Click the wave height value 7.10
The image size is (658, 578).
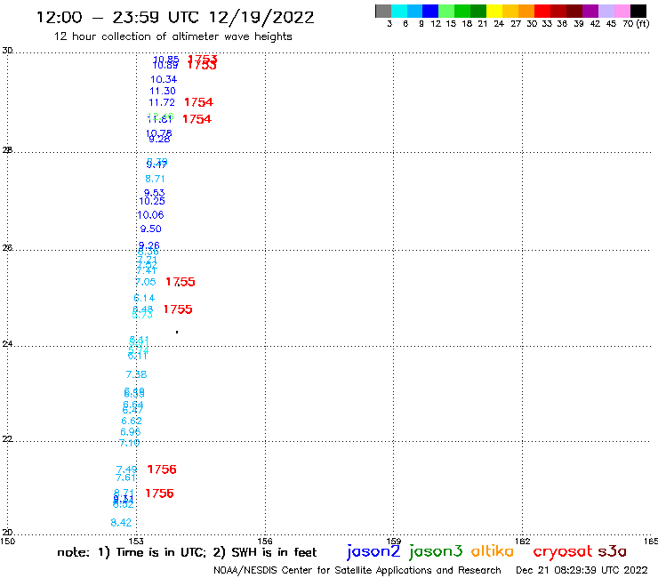tap(129, 443)
